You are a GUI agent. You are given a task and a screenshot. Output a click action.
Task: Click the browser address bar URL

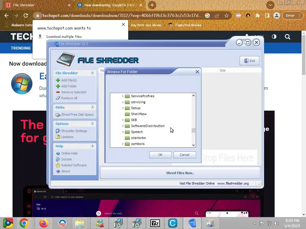coord(122,16)
